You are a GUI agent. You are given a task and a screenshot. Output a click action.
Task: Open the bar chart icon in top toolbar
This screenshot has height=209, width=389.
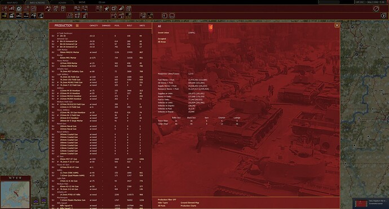point(12,8)
